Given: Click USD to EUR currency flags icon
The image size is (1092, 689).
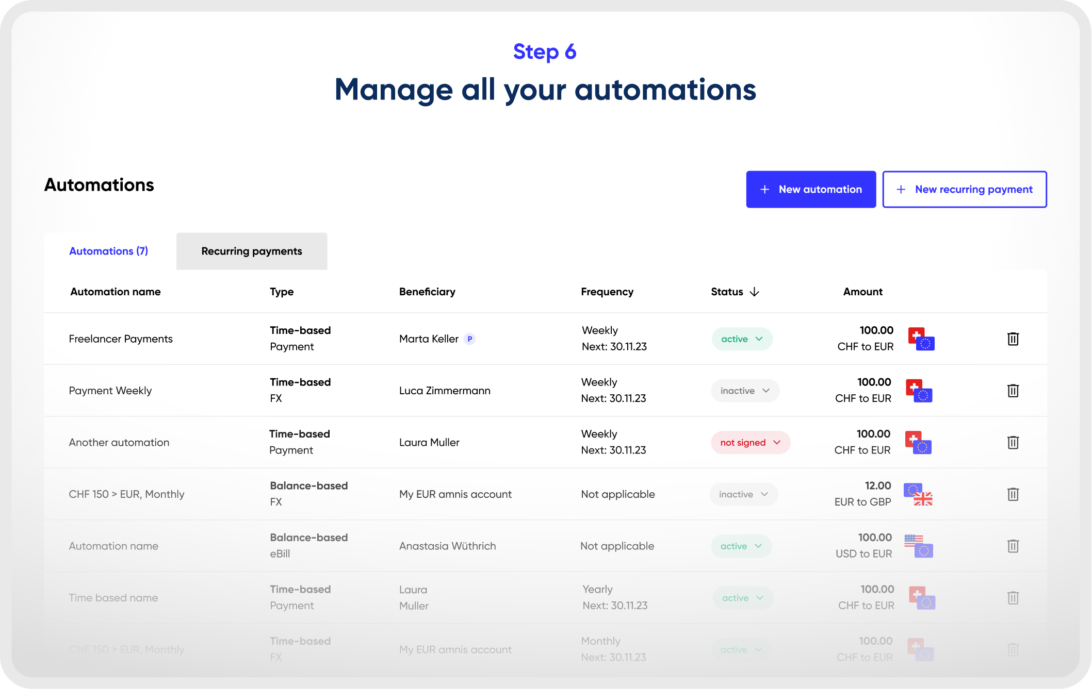Looking at the screenshot, I should (x=918, y=546).
